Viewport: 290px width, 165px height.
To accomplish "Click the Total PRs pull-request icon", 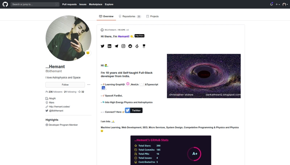I will click(136, 154).
